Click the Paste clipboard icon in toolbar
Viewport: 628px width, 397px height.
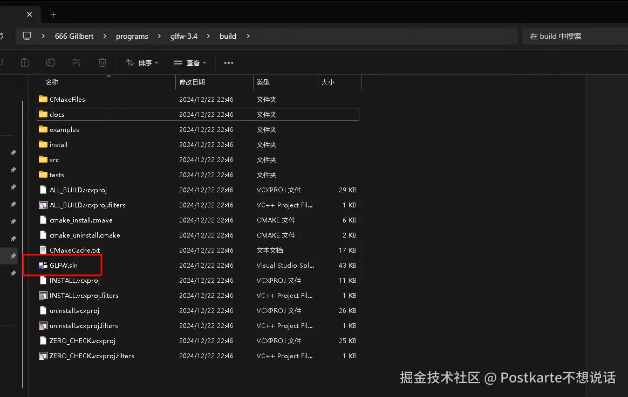click(x=24, y=63)
